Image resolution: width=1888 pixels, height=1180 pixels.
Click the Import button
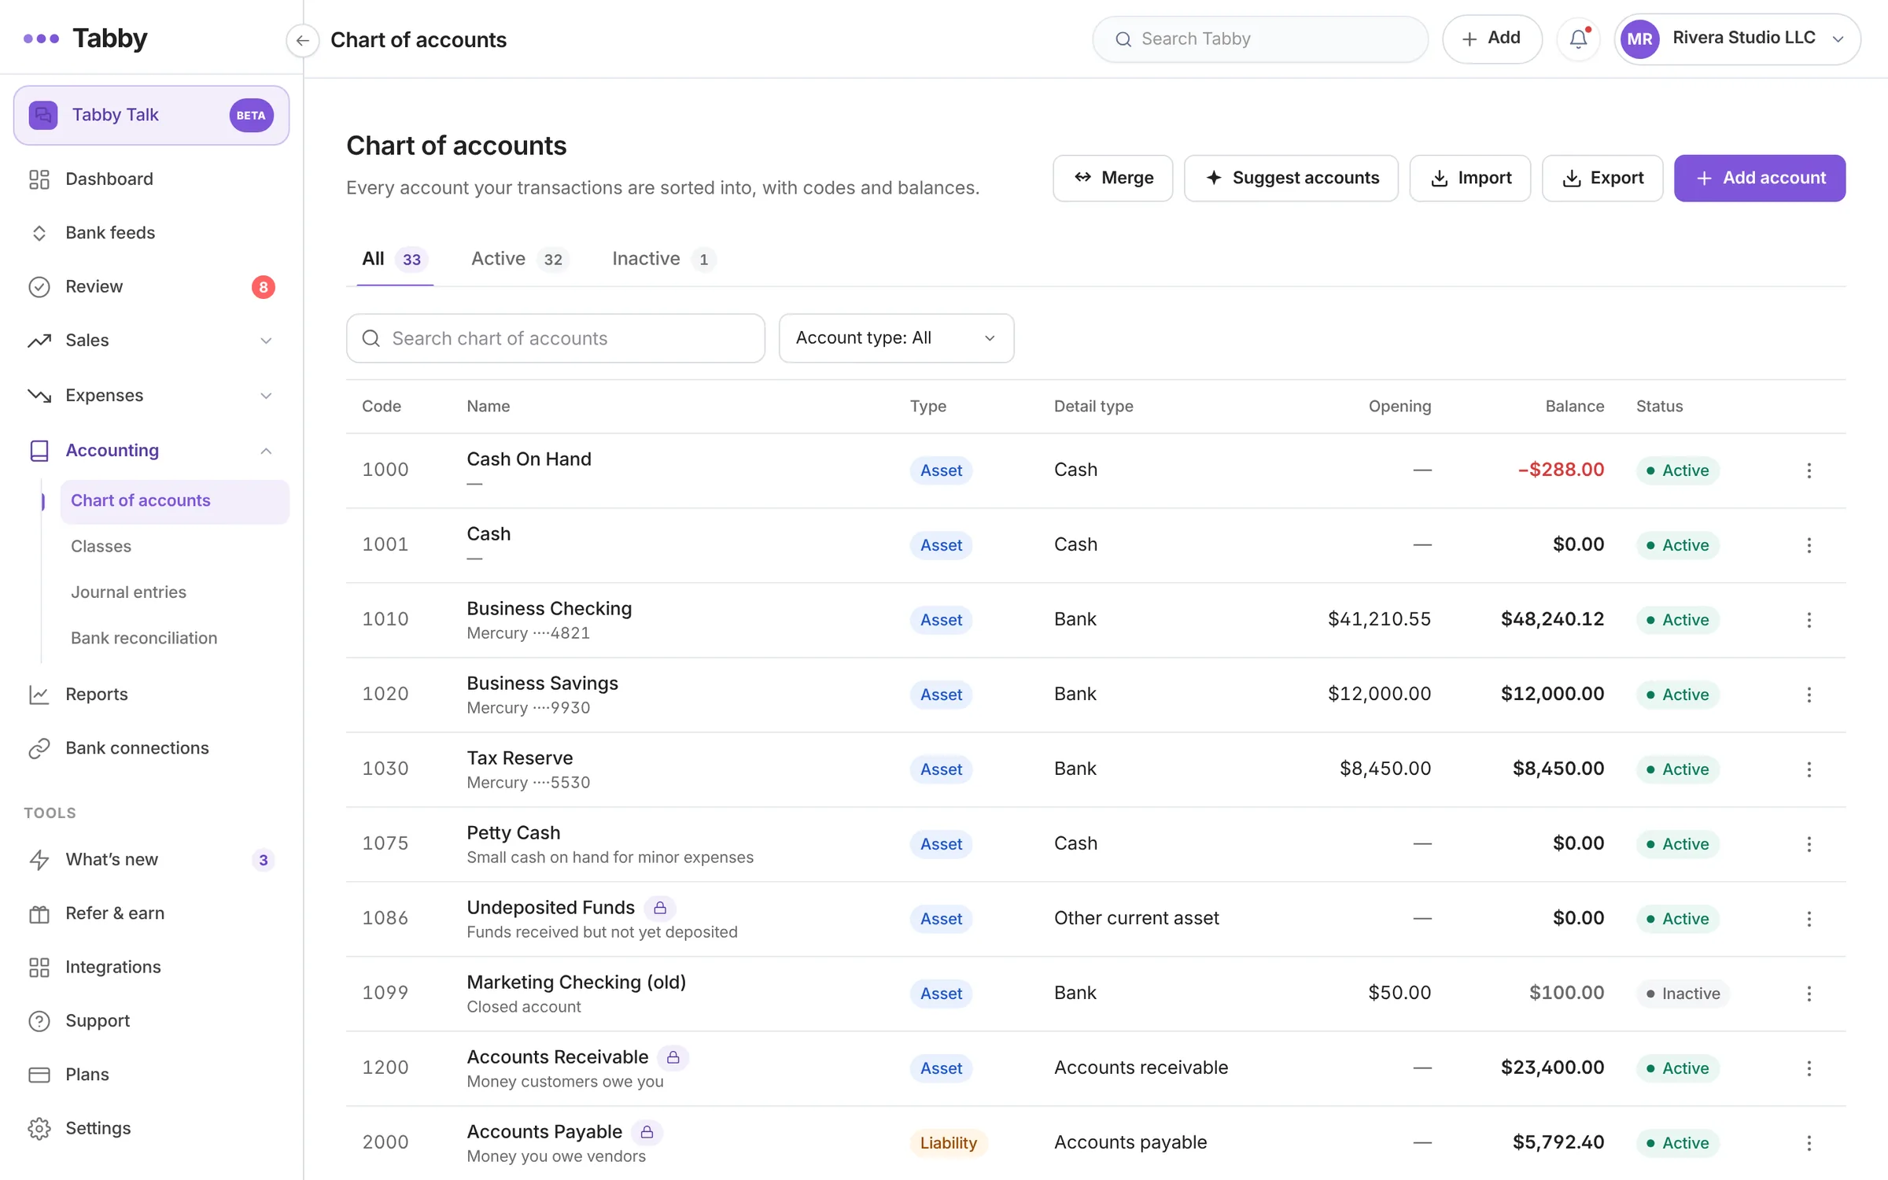[1469, 179]
